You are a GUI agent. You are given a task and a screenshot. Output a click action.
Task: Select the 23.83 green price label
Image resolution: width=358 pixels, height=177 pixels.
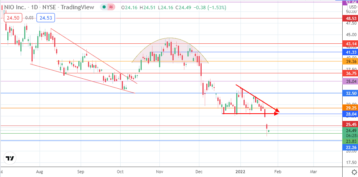(350, 141)
